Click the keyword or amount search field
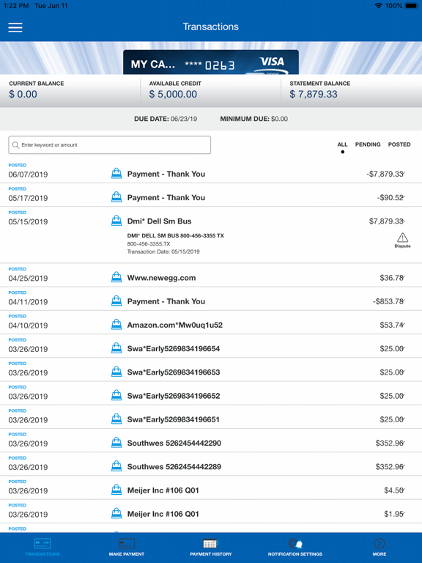The width and height of the screenshot is (422, 563). tap(109, 145)
